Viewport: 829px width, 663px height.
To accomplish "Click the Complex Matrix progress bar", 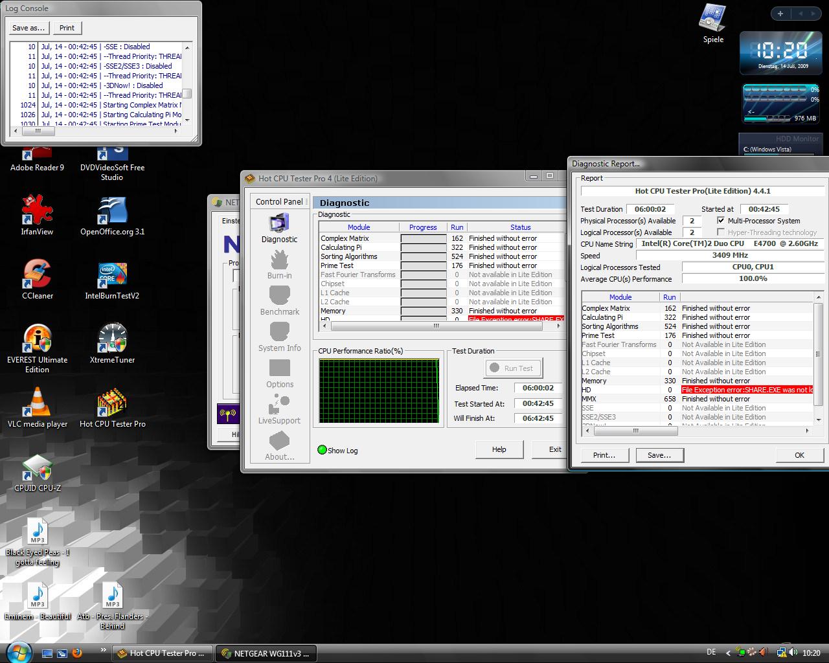I will click(424, 238).
